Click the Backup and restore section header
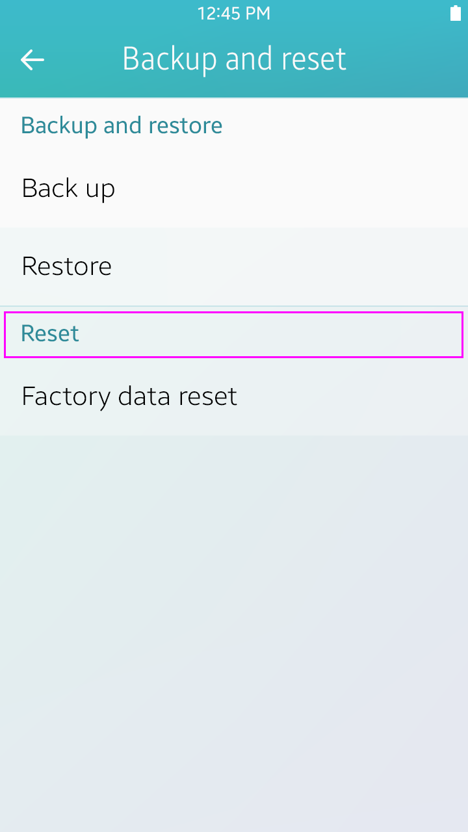This screenshot has height=832, width=468. pyautogui.click(x=122, y=125)
